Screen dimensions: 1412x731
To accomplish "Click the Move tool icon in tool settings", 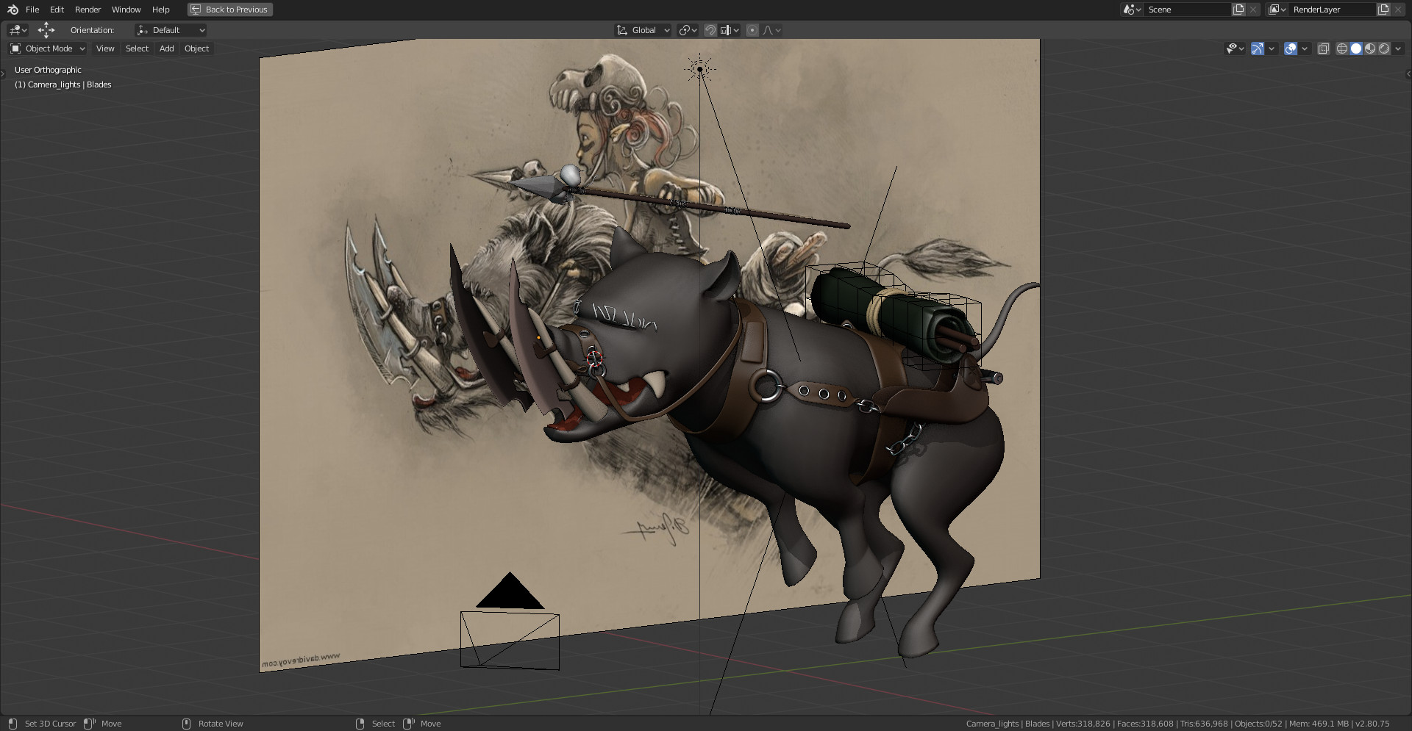I will (46, 30).
